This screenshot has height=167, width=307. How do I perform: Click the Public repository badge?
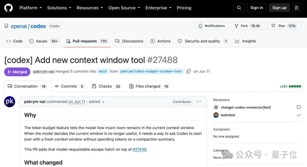(55, 26)
